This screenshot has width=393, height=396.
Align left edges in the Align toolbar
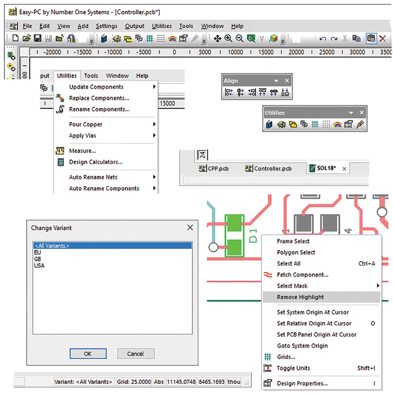pos(229,93)
